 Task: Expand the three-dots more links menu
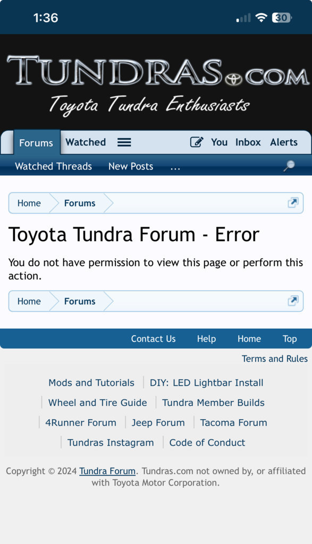pyautogui.click(x=175, y=167)
